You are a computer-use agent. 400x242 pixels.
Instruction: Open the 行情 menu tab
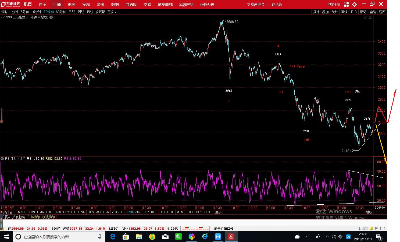click(x=57, y=5)
